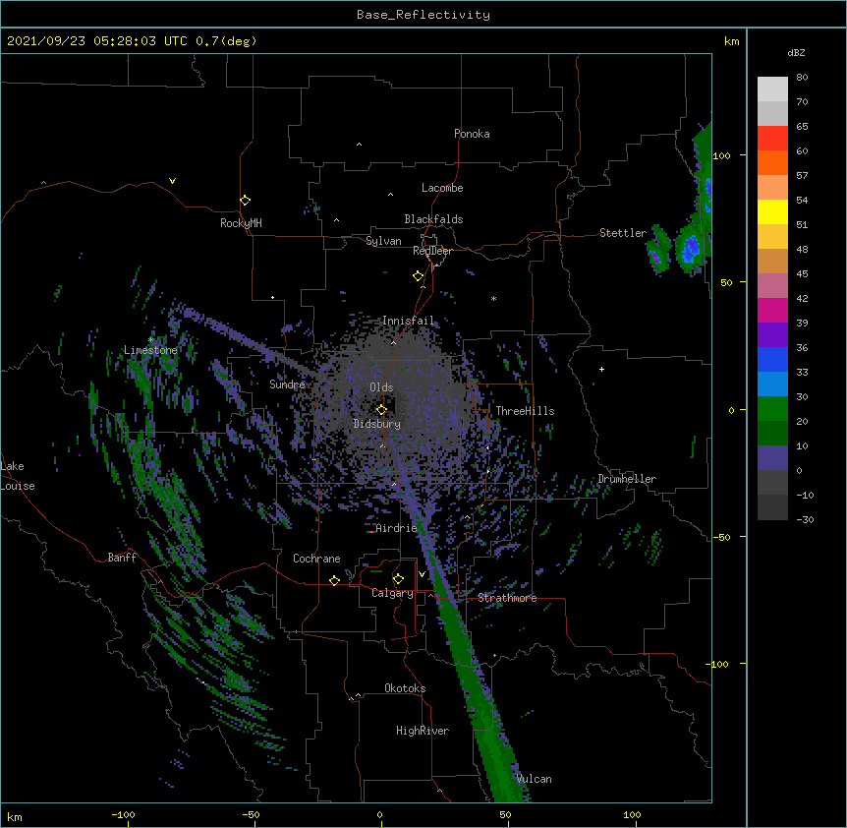This screenshot has height=828, width=847.
Task: Click the Sylvan label
Action: 383,241
